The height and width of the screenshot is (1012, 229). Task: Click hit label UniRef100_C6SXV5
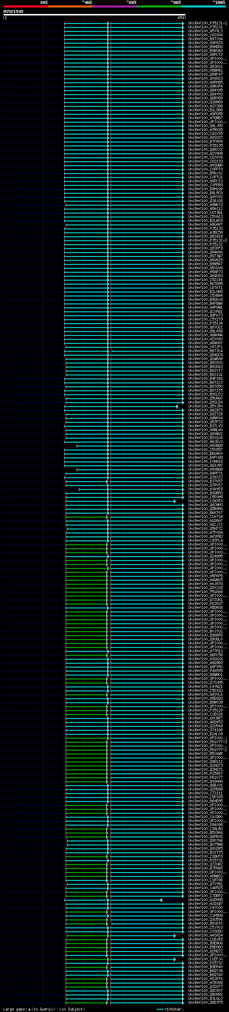(x=205, y=134)
